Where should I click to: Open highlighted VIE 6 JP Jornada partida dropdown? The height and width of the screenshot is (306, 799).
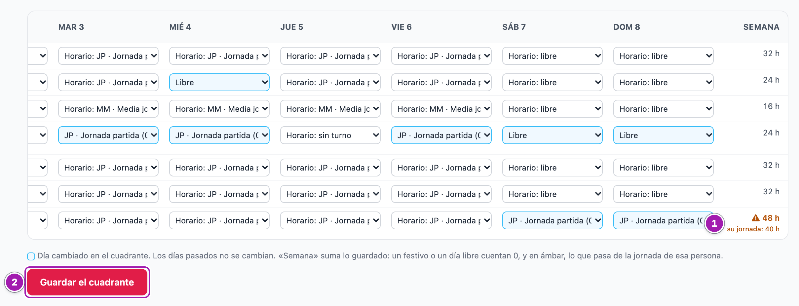441,135
